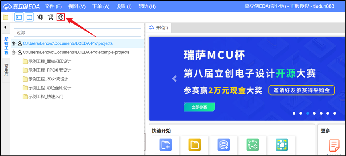Click the yellow open-project folder quick-start icon
The width and height of the screenshot is (346, 156).
194,145
